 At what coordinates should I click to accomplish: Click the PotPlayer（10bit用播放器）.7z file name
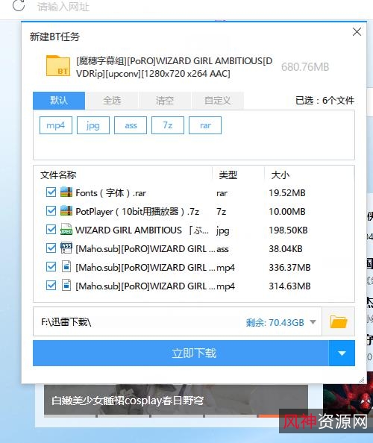137,211
